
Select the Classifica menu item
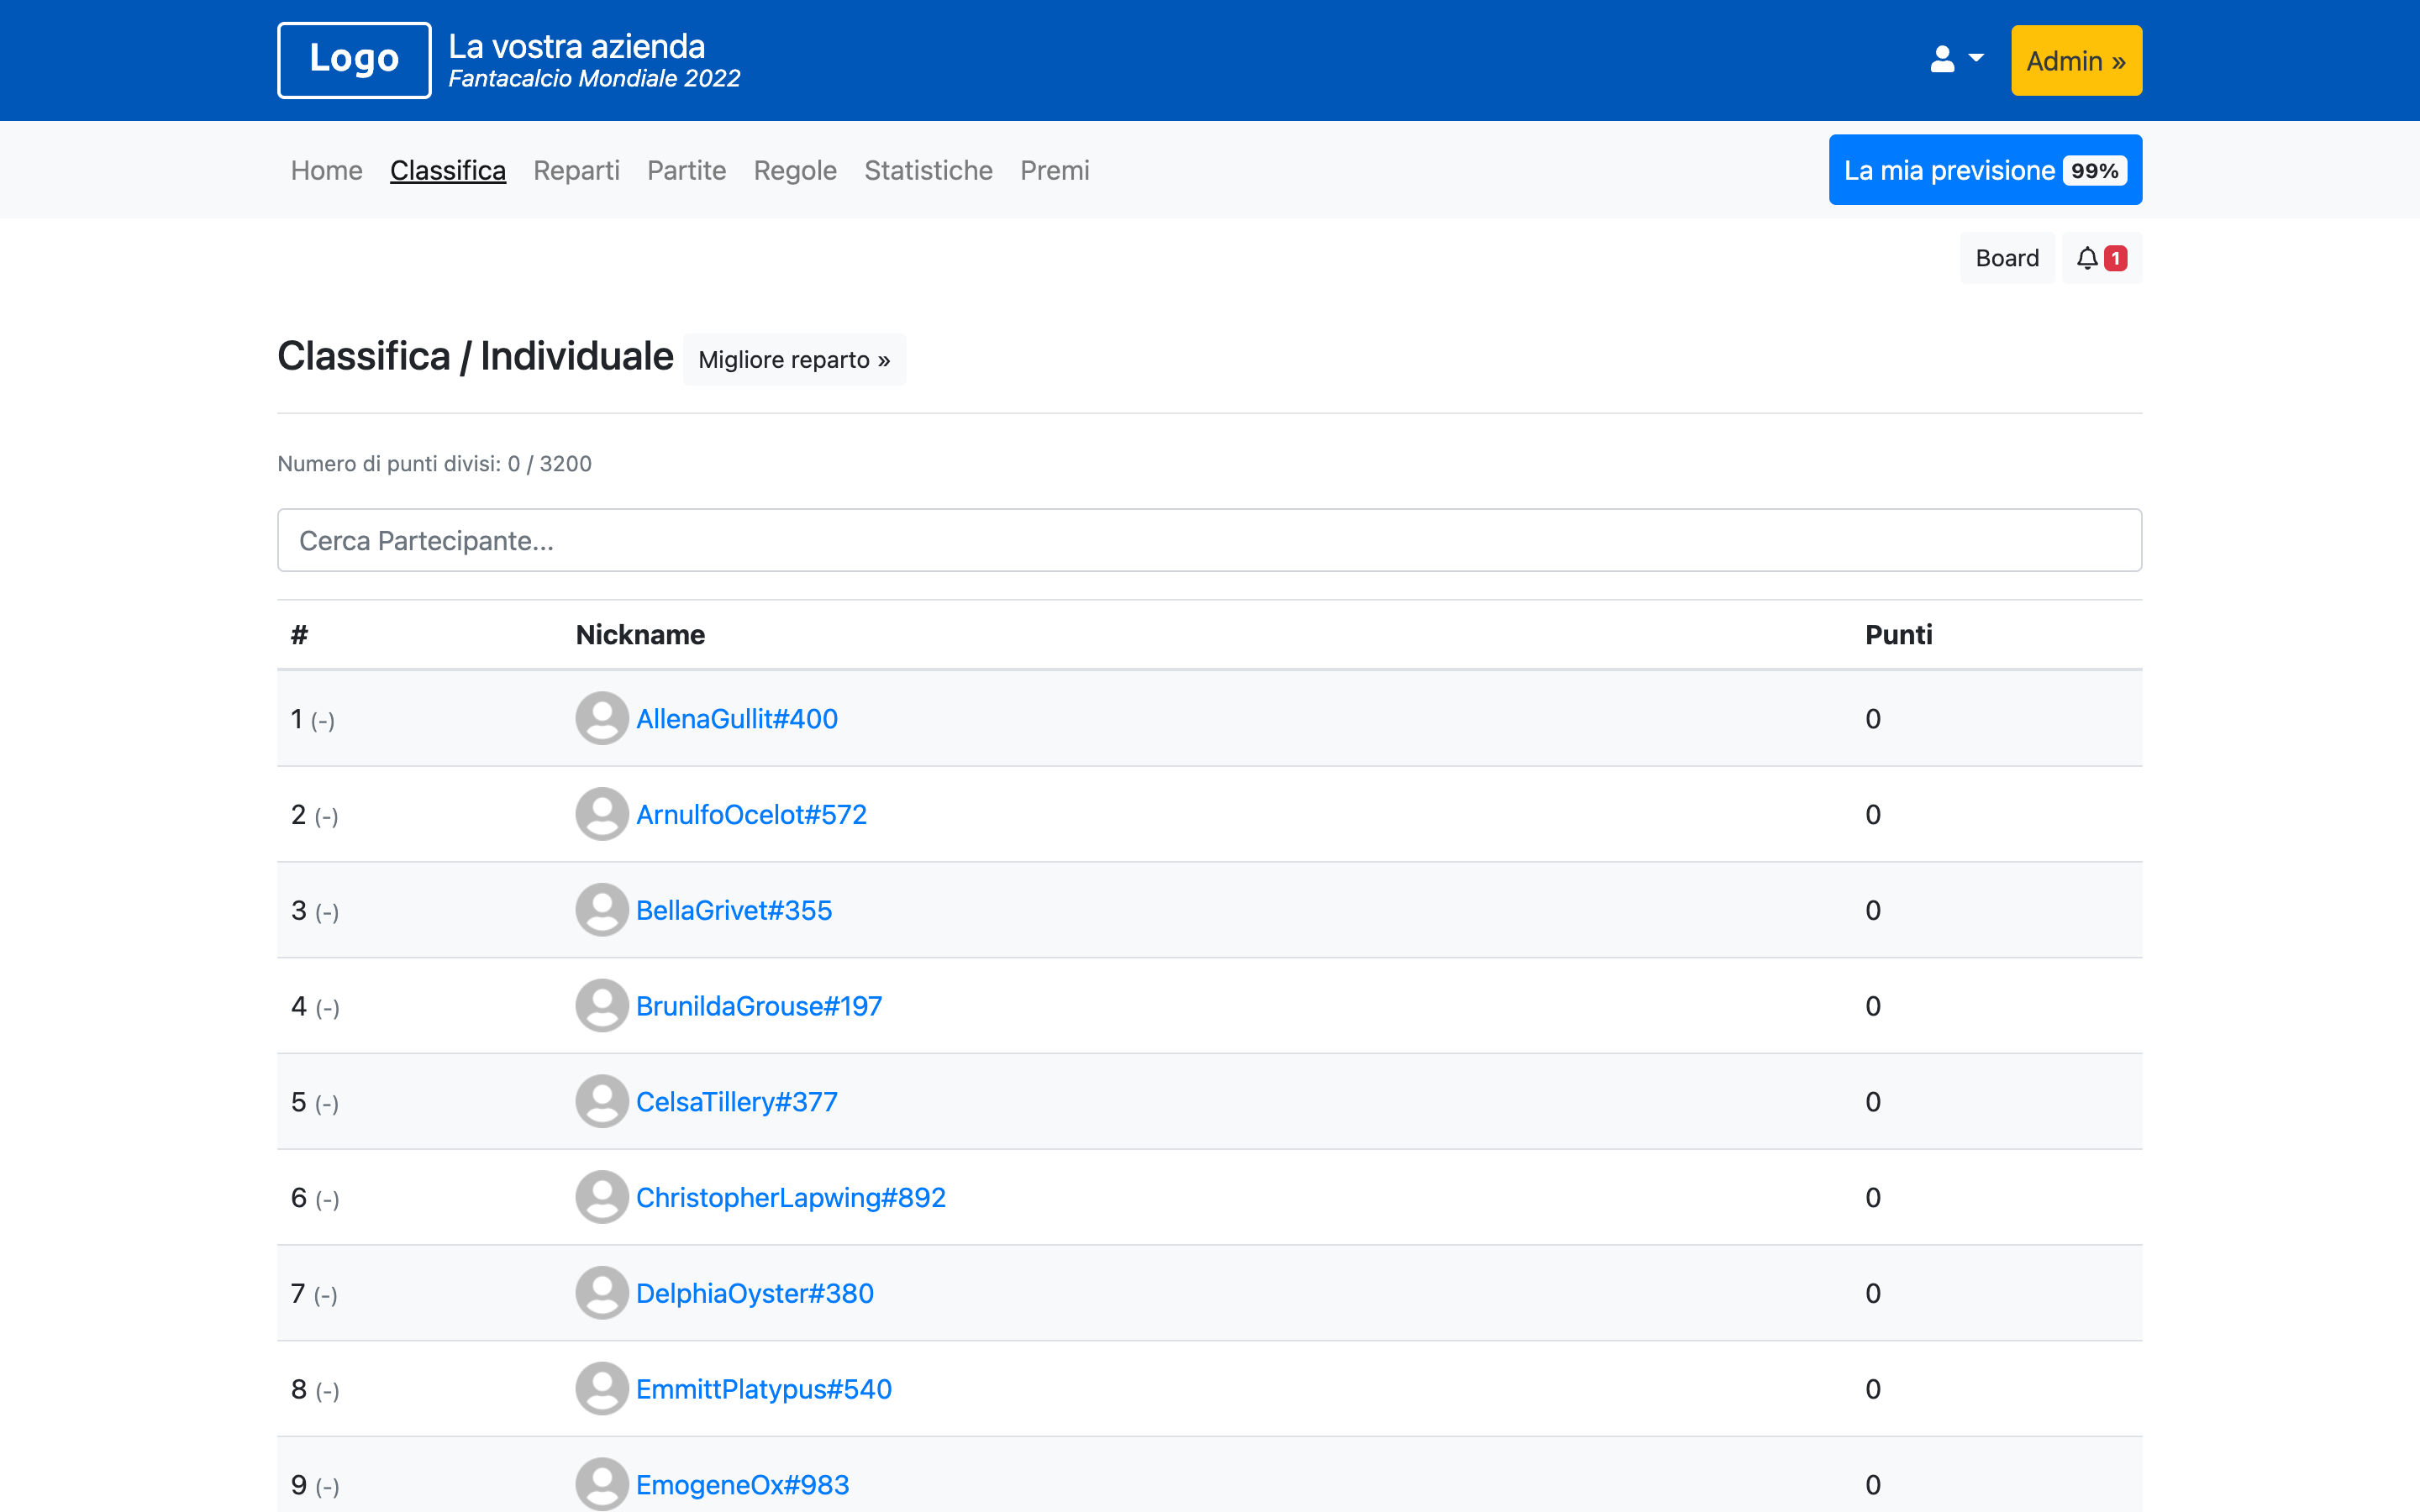pos(448,170)
